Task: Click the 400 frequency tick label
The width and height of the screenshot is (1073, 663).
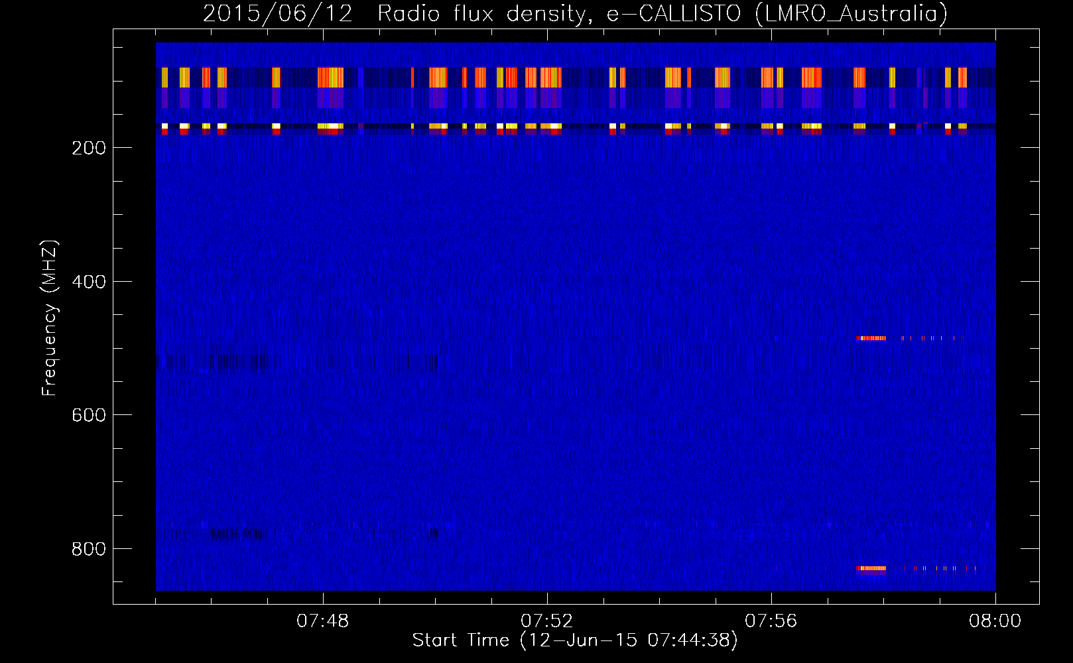Action: point(89,282)
